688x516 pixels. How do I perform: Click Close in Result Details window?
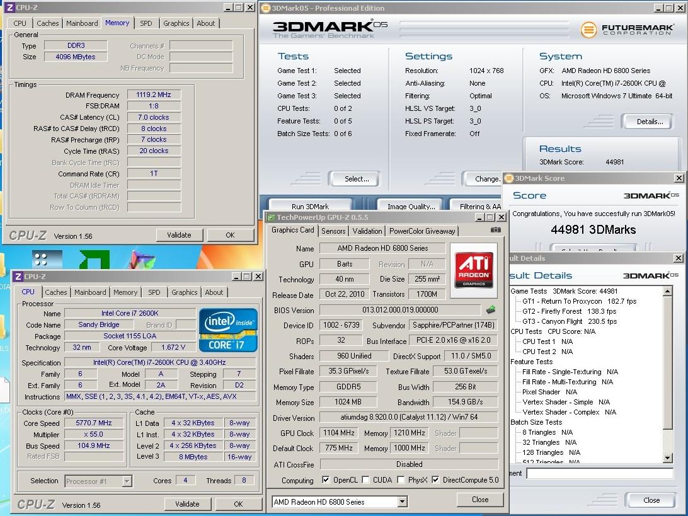pos(651,500)
